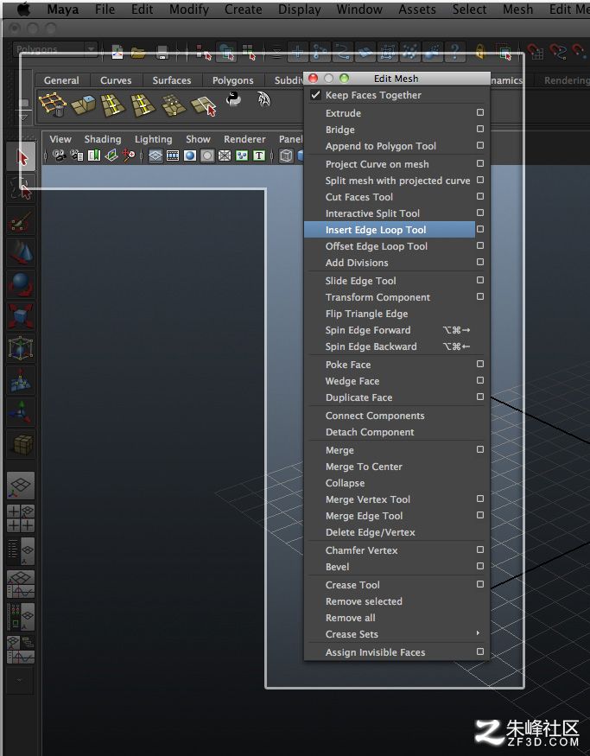Open the Mesh menu in menu bar

pos(517,10)
